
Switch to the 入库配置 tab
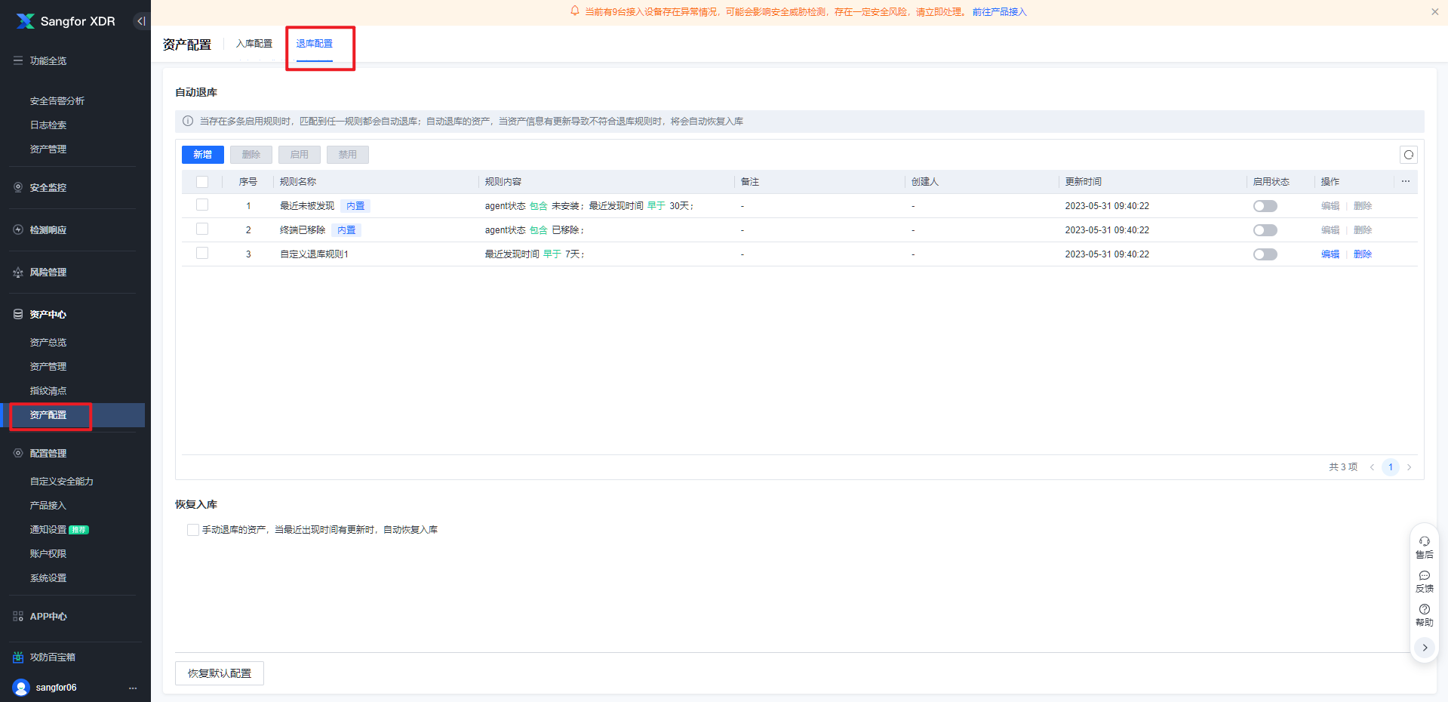[x=254, y=44]
